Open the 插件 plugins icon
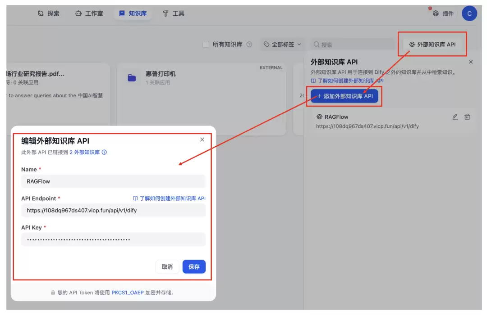The height and width of the screenshot is (315, 487). [436, 13]
